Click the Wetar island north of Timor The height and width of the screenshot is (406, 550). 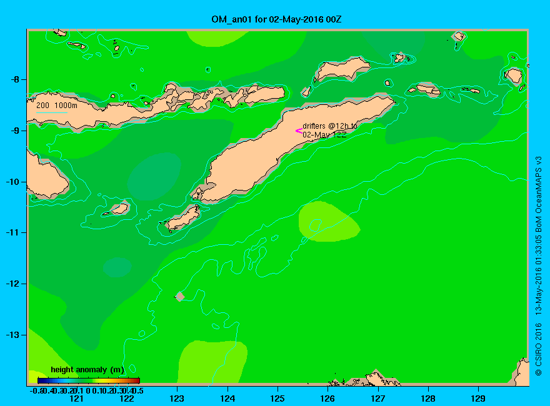[x=342, y=68]
